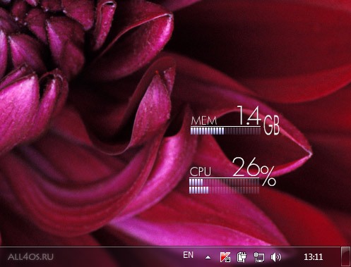Click the upper CPU core usage bar
The height and width of the screenshot is (267, 351).
(224, 182)
